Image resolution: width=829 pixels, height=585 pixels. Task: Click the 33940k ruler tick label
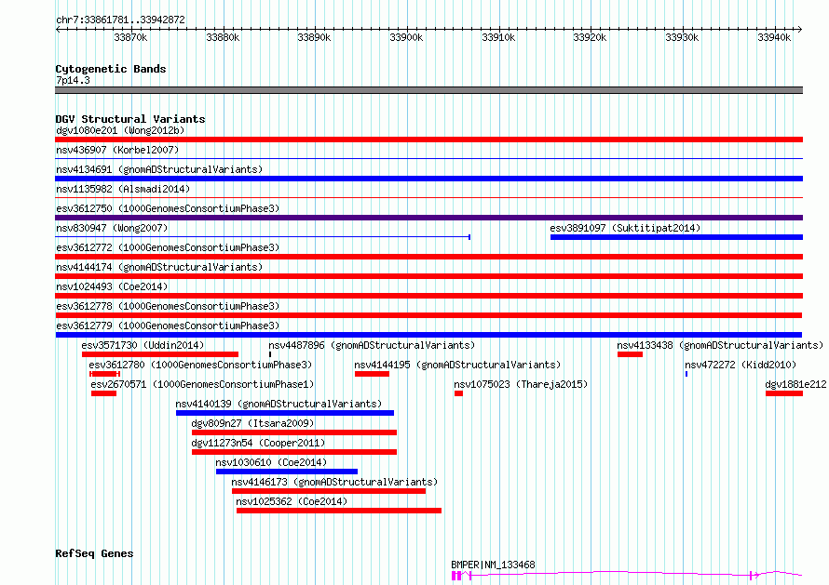774,37
